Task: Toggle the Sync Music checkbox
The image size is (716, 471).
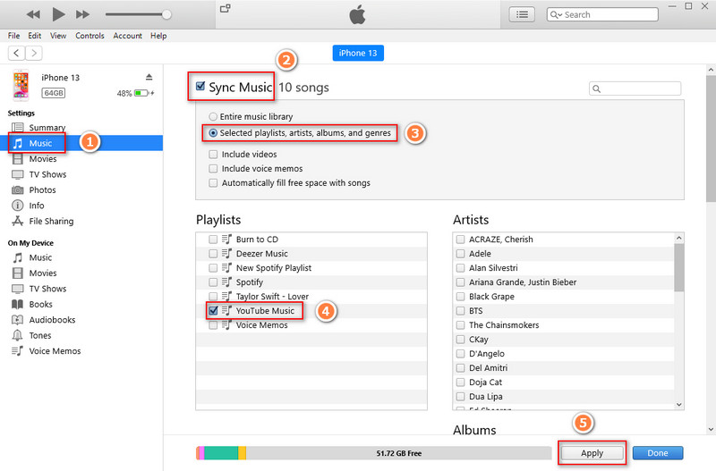Action: coord(200,86)
